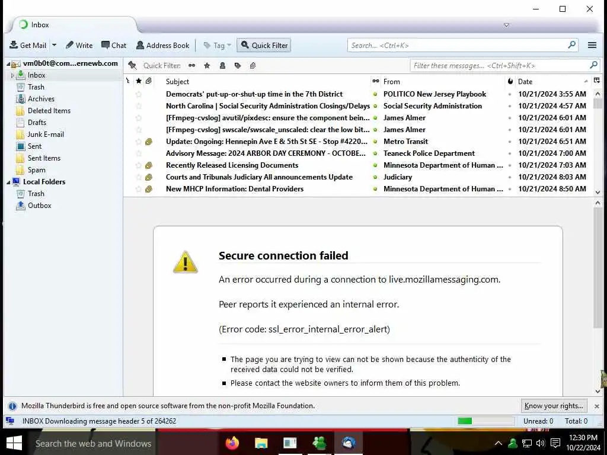Filter to show only tagged messages

(238, 65)
